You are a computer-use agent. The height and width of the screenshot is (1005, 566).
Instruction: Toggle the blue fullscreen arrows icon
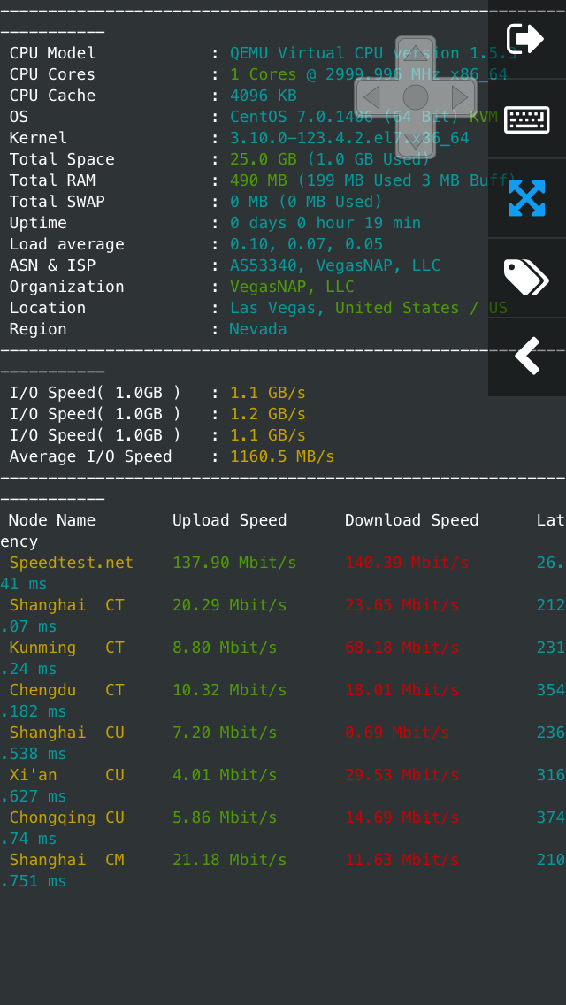pyautogui.click(x=526, y=198)
